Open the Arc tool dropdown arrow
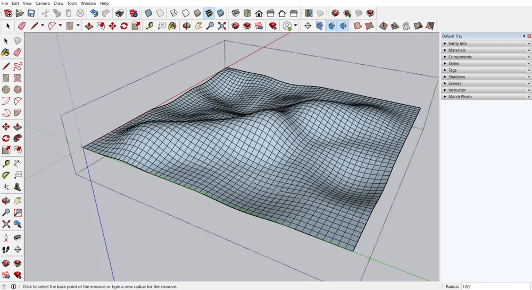Screen dimensions: 532x290 (60, 25)
